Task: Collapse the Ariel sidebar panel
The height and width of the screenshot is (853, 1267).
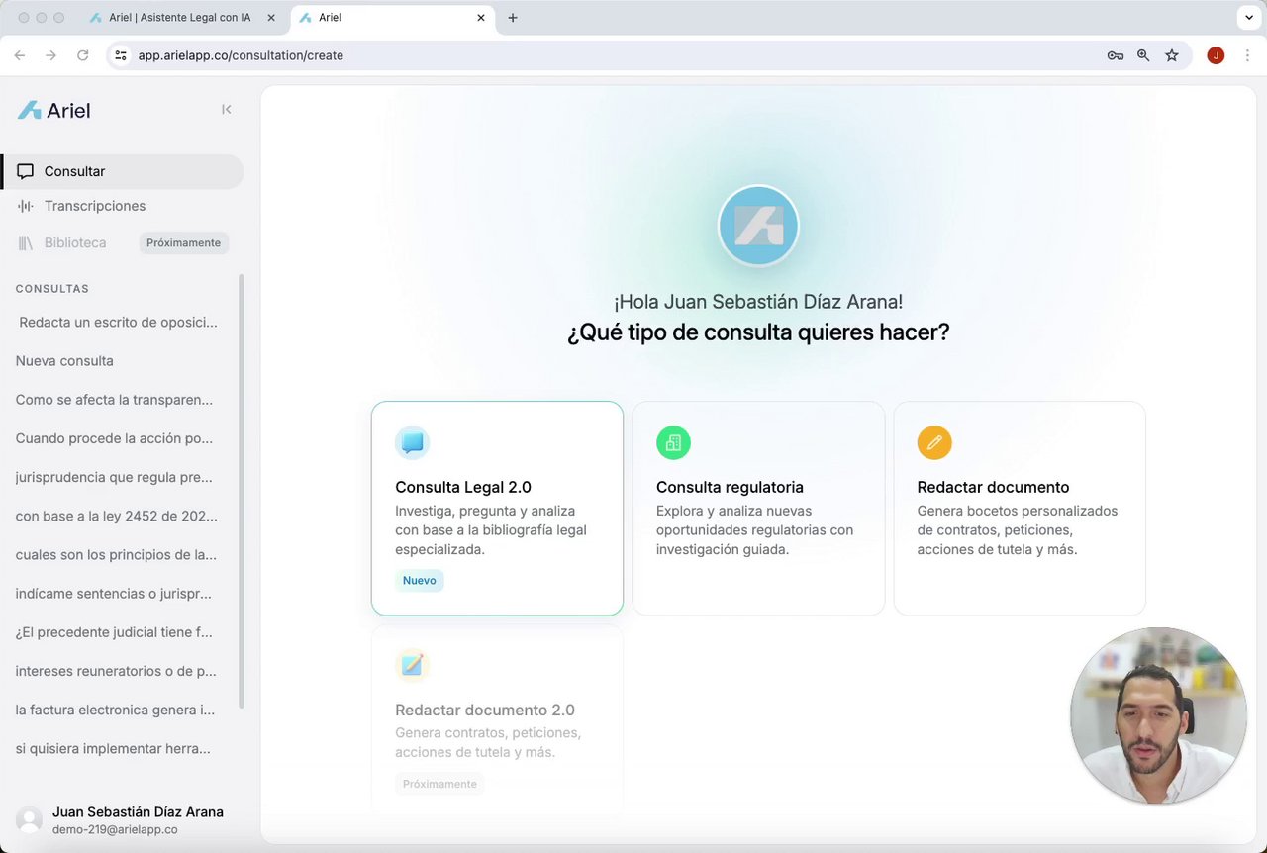Action: click(227, 110)
